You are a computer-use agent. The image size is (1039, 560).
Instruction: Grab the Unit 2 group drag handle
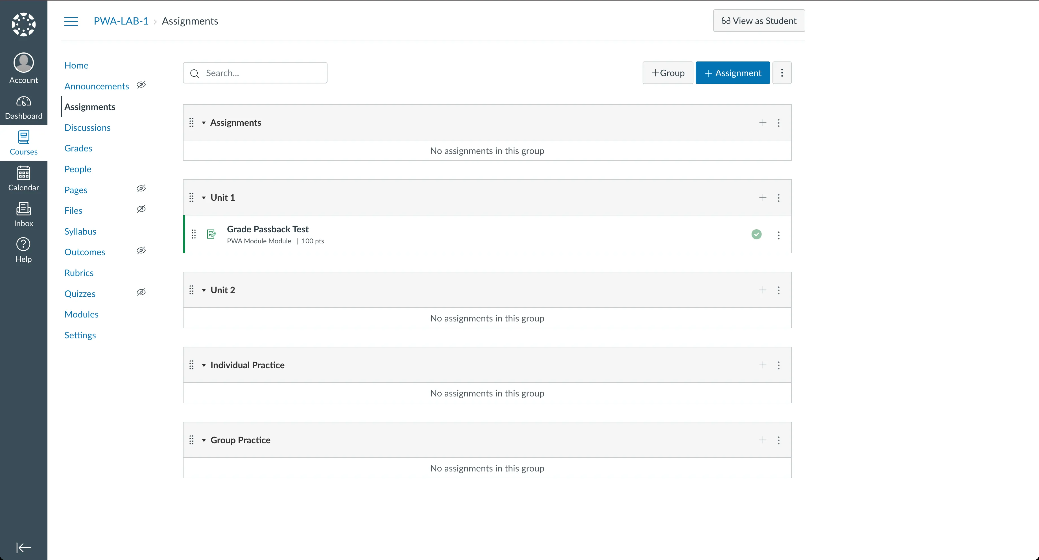[192, 290]
